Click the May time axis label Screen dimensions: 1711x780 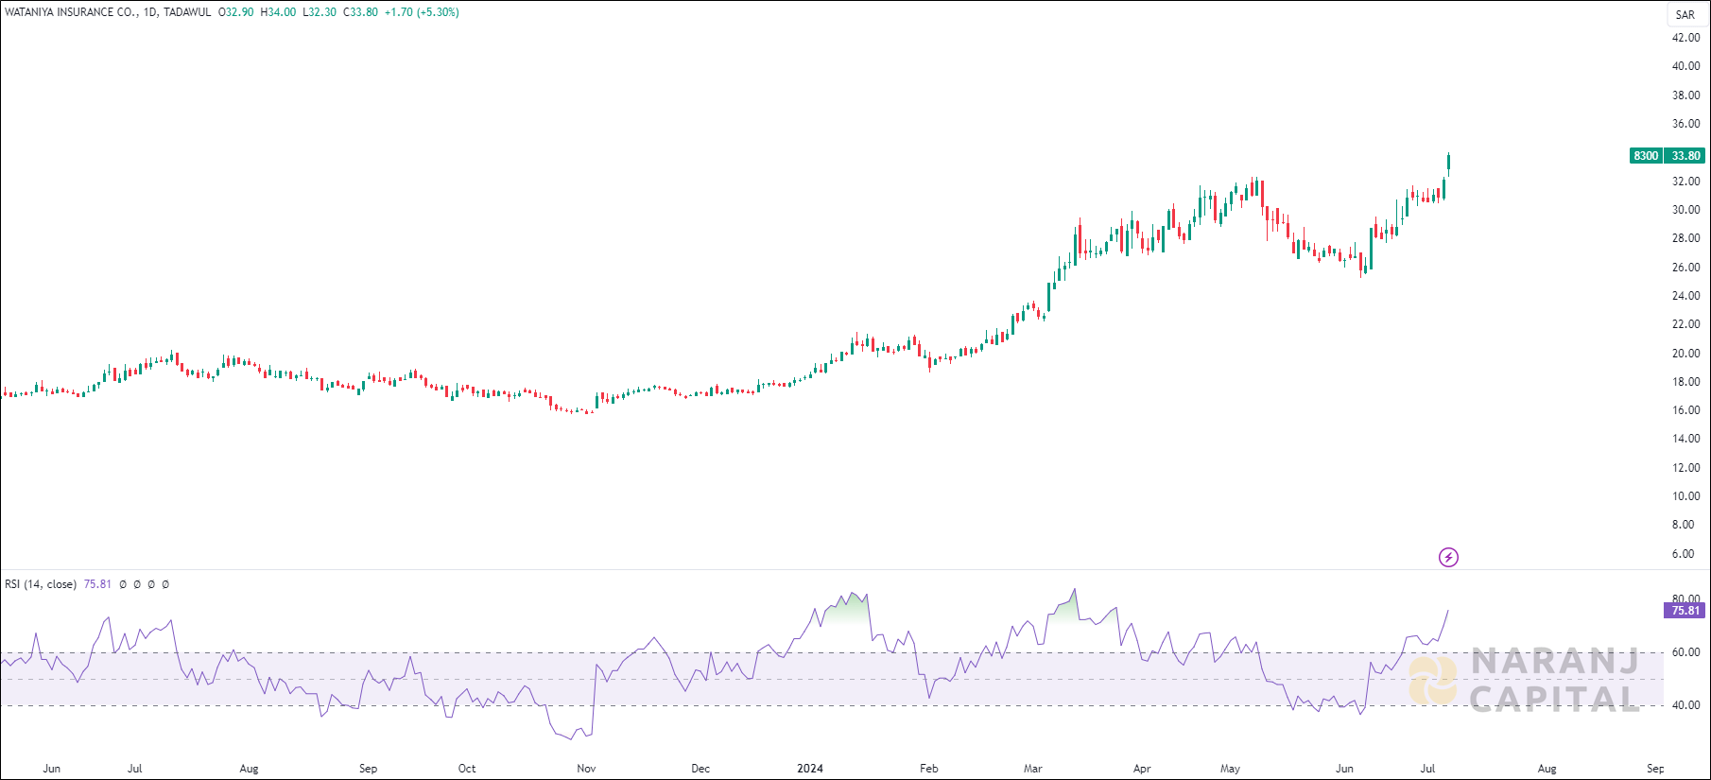1230,769
